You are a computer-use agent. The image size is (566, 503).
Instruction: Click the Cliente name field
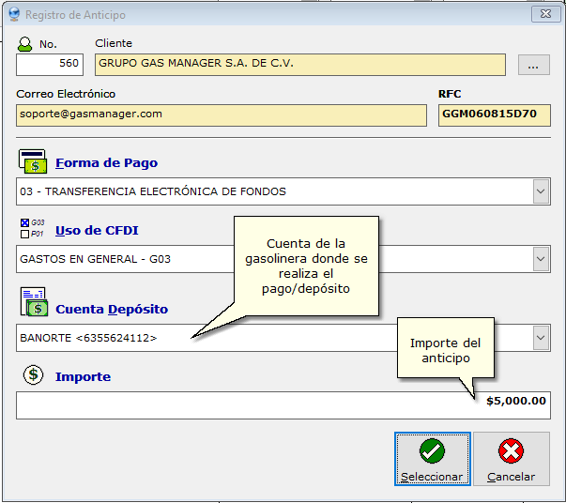click(298, 65)
